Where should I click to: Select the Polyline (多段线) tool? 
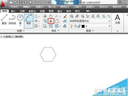pos(12,20)
